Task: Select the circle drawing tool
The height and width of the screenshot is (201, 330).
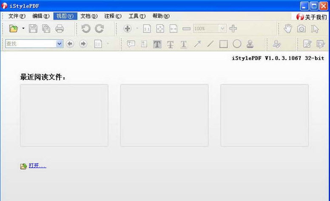Action: coord(237,44)
